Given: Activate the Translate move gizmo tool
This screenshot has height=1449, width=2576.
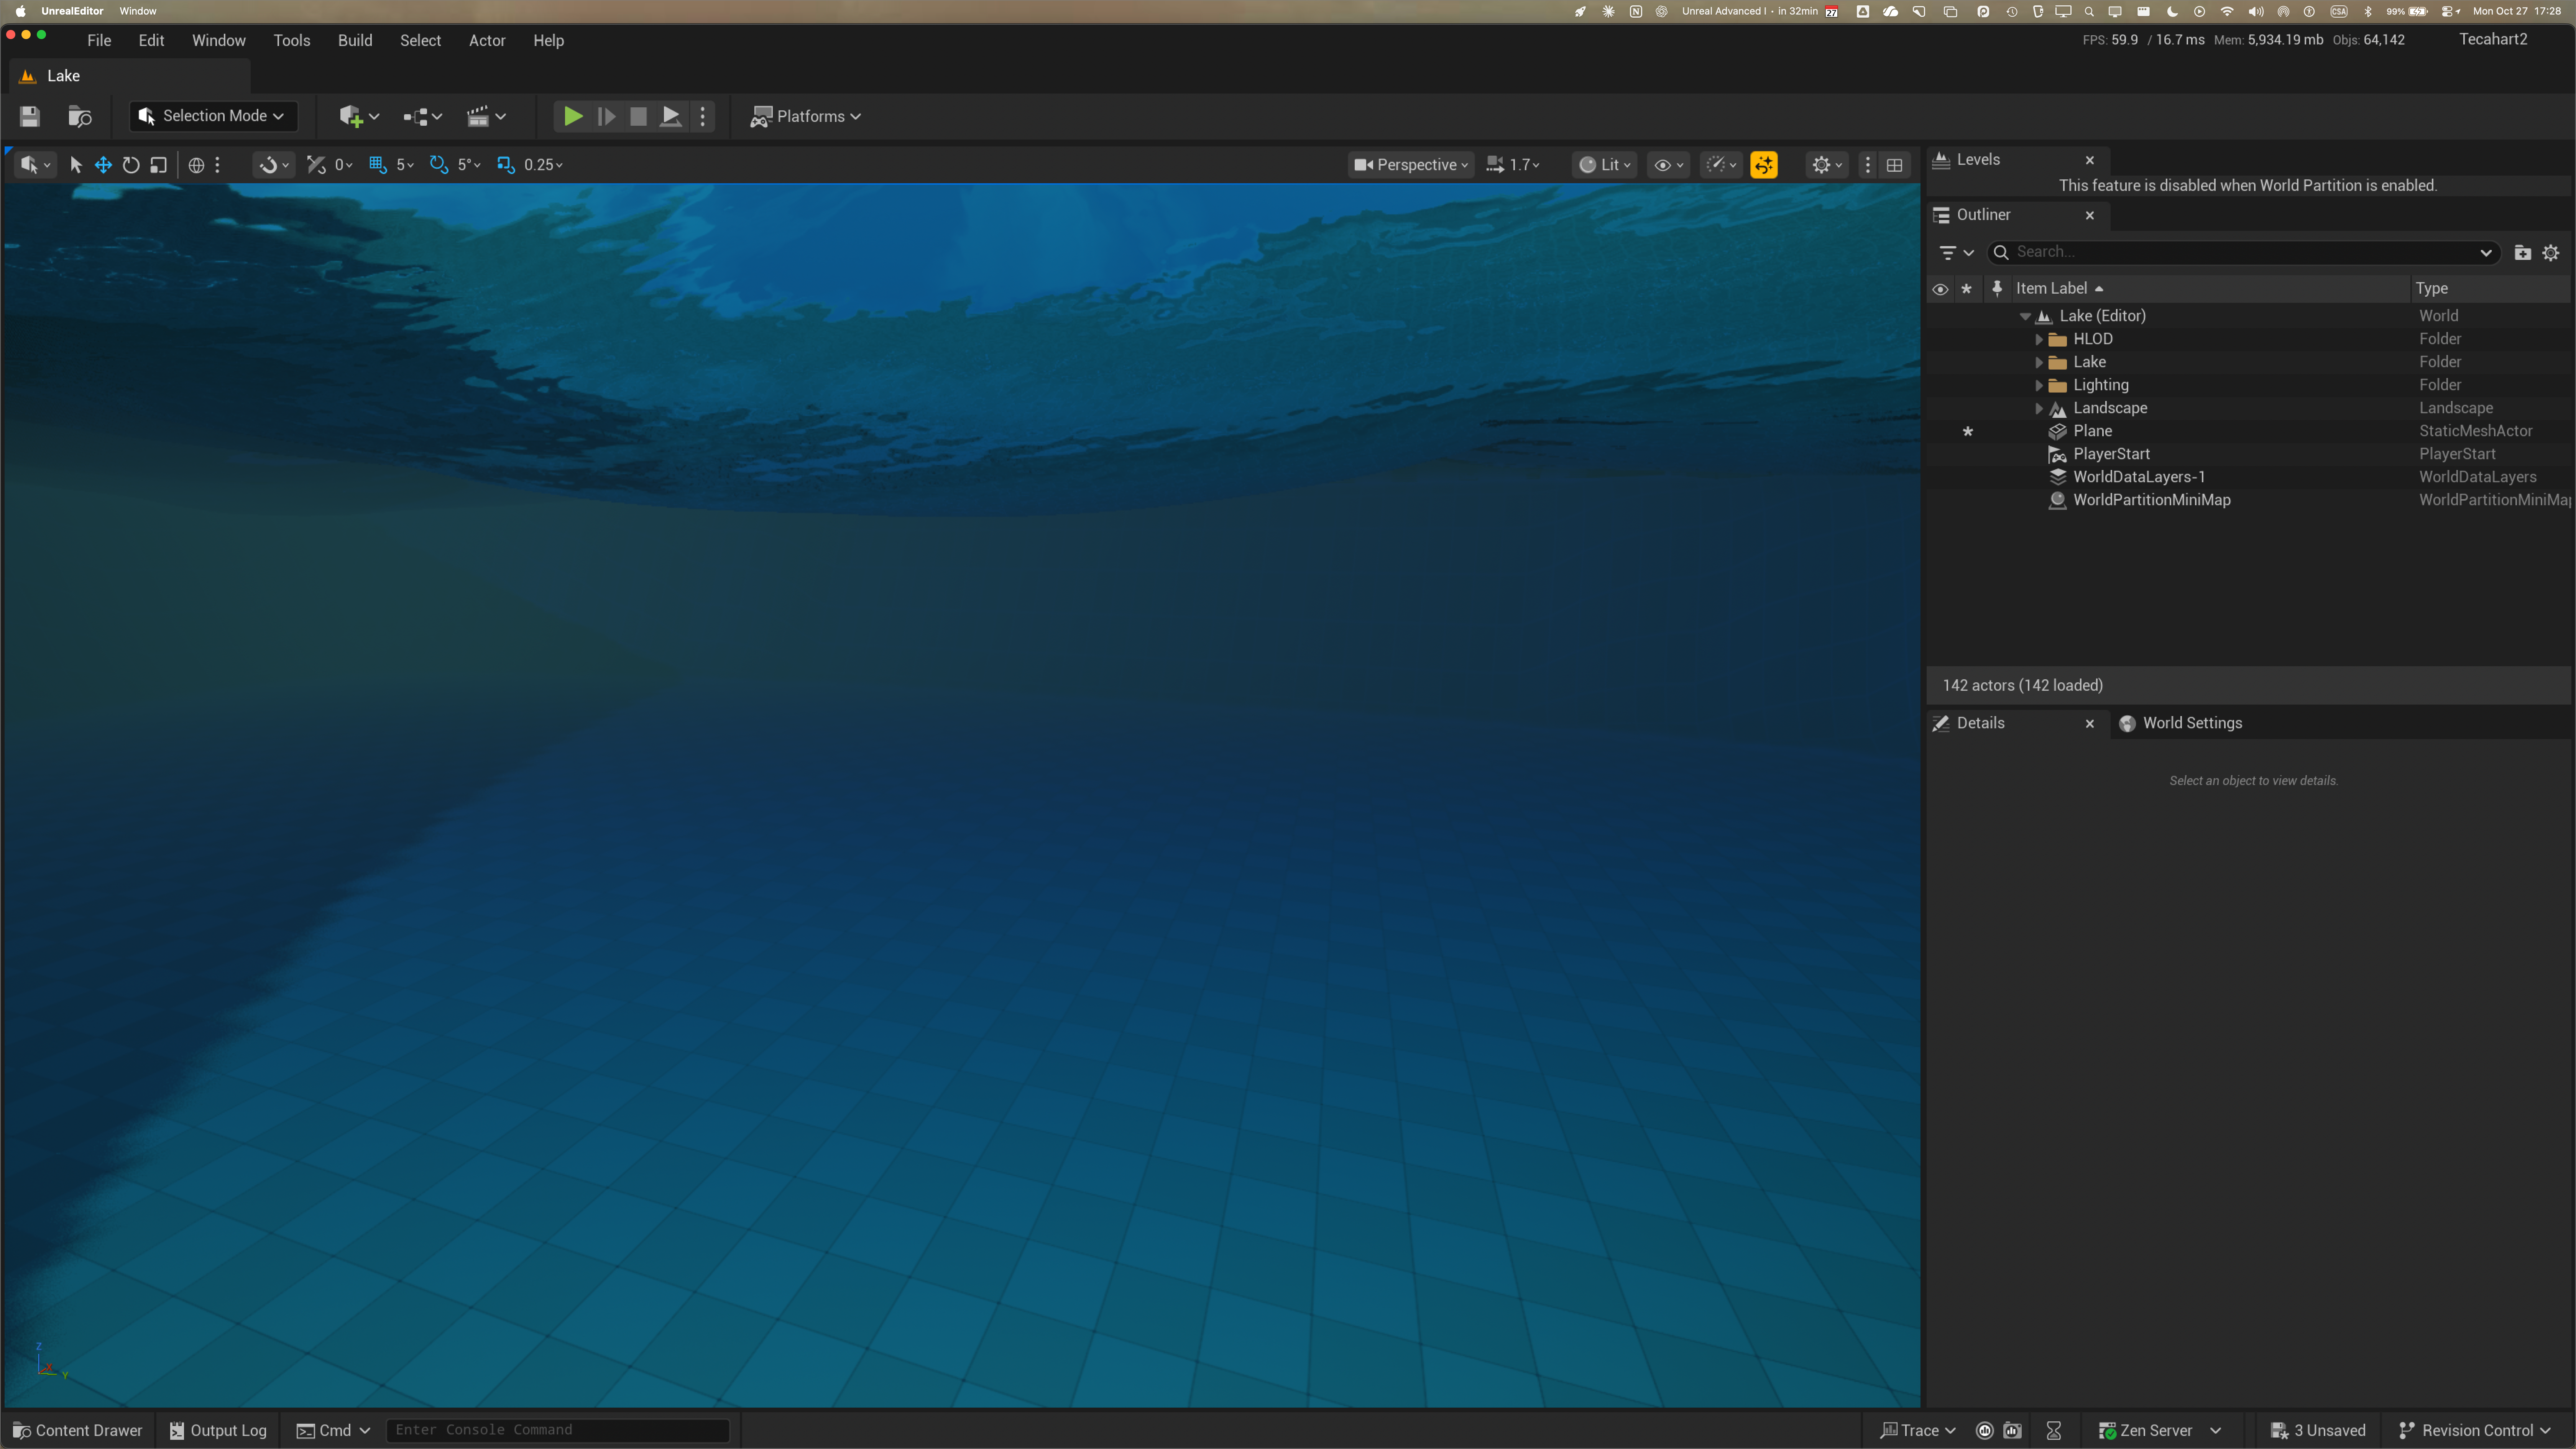Looking at the screenshot, I should click(103, 165).
